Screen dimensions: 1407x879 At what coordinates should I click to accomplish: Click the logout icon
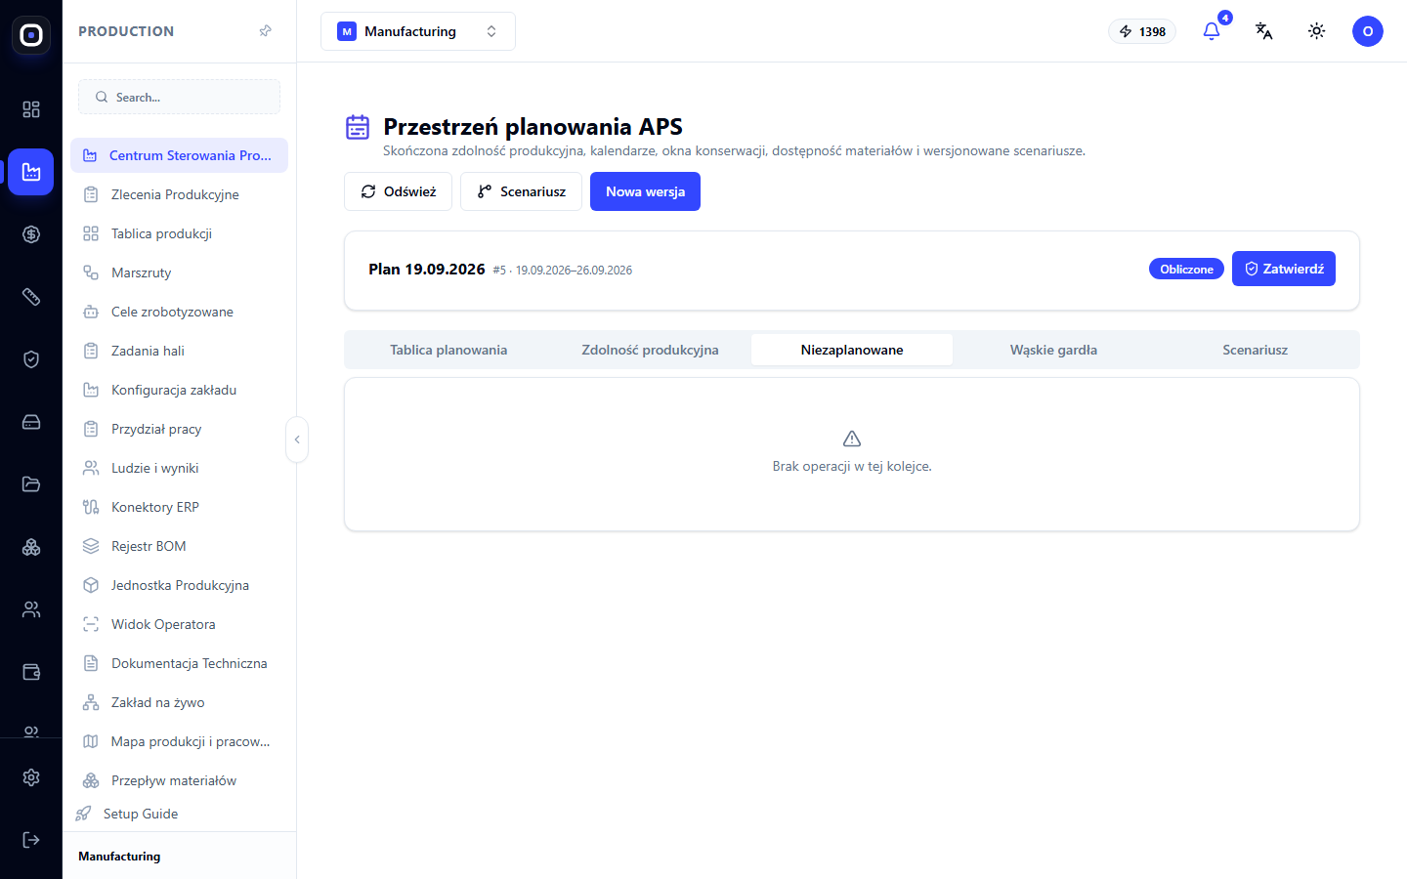[31, 840]
